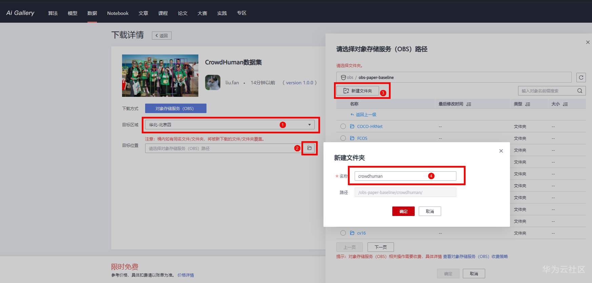Viewport: 592px width, 283px height.
Task: Click the liu.fan cat avatar
Action: [213, 83]
